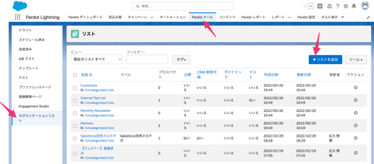Open the 見込み客 tab
Image resolution: width=374 pixels, height=164 pixels.
(115, 17)
